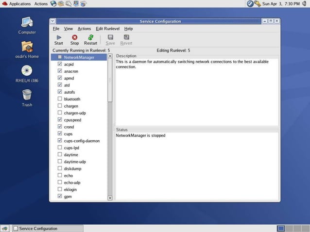Open the File menu

coord(56,29)
